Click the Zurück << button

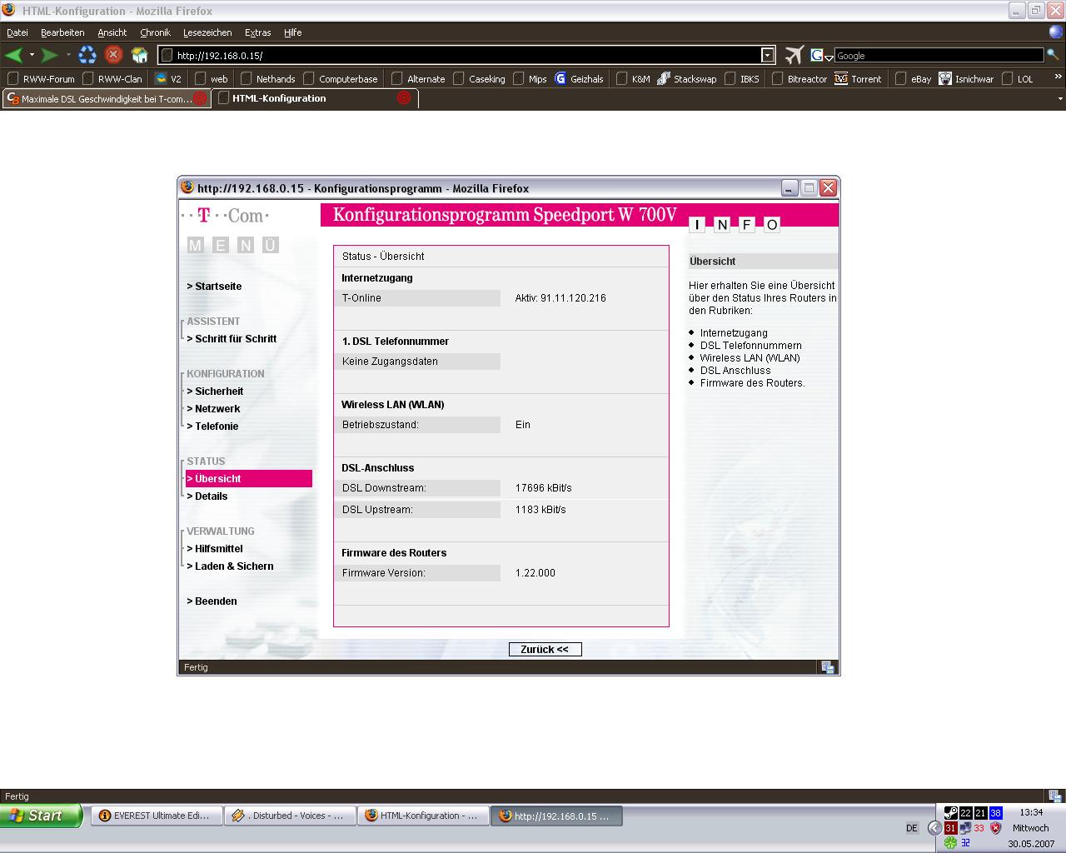pyautogui.click(x=545, y=650)
